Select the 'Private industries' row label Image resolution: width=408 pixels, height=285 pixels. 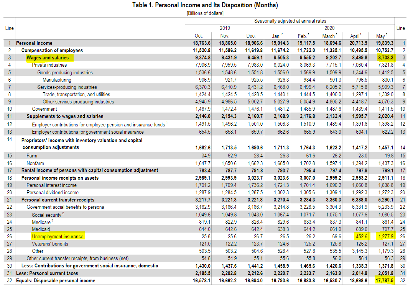49,65
